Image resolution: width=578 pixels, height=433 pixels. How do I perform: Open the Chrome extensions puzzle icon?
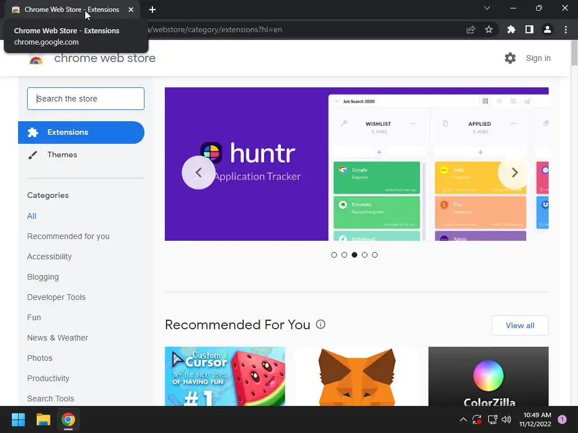click(511, 29)
